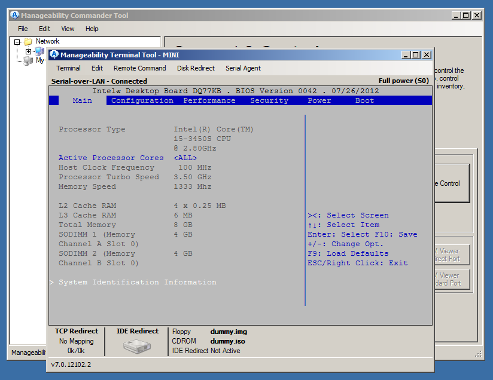Click the Network folder icon in tree
Viewport: 493px width, 380px height.
(x=28, y=42)
